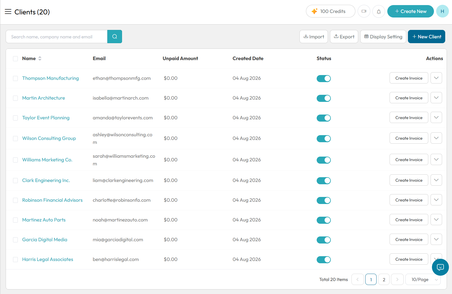Check the Wilson Consulting Group row
The image size is (452, 294).
(16, 139)
